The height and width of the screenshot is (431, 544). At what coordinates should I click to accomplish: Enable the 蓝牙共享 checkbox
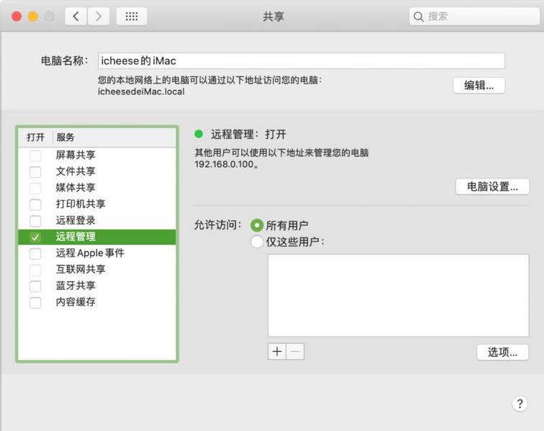click(x=35, y=286)
